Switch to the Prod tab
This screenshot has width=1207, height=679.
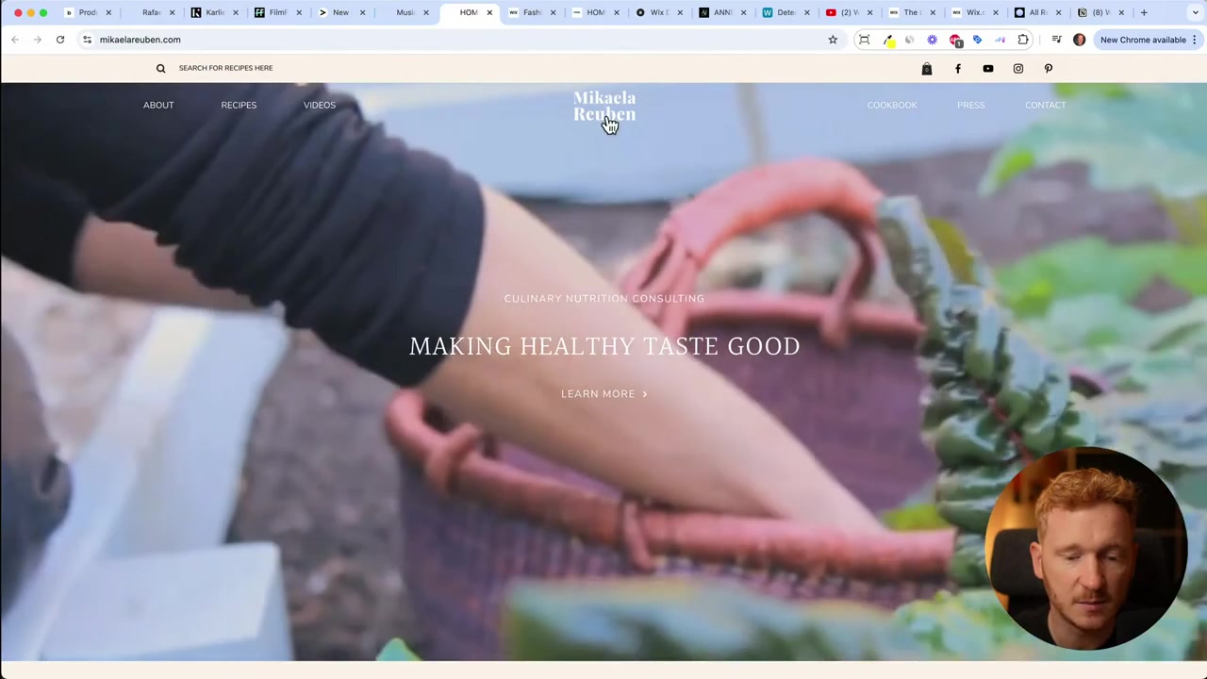coord(87,12)
